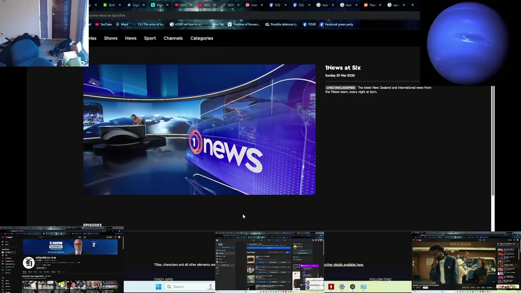The height and width of the screenshot is (293, 521).
Task: Open 'Possible defences t...' bookmark
Action: tap(281, 24)
